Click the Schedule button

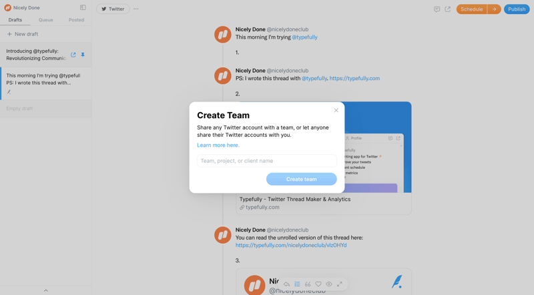pyautogui.click(x=472, y=9)
